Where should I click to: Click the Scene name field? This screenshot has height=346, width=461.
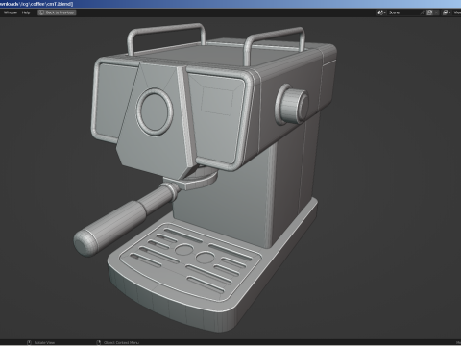pyautogui.click(x=402, y=12)
